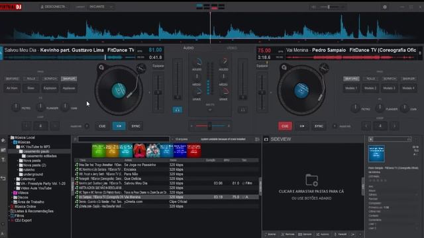Click the right deck FLANGER knob

[380, 108]
